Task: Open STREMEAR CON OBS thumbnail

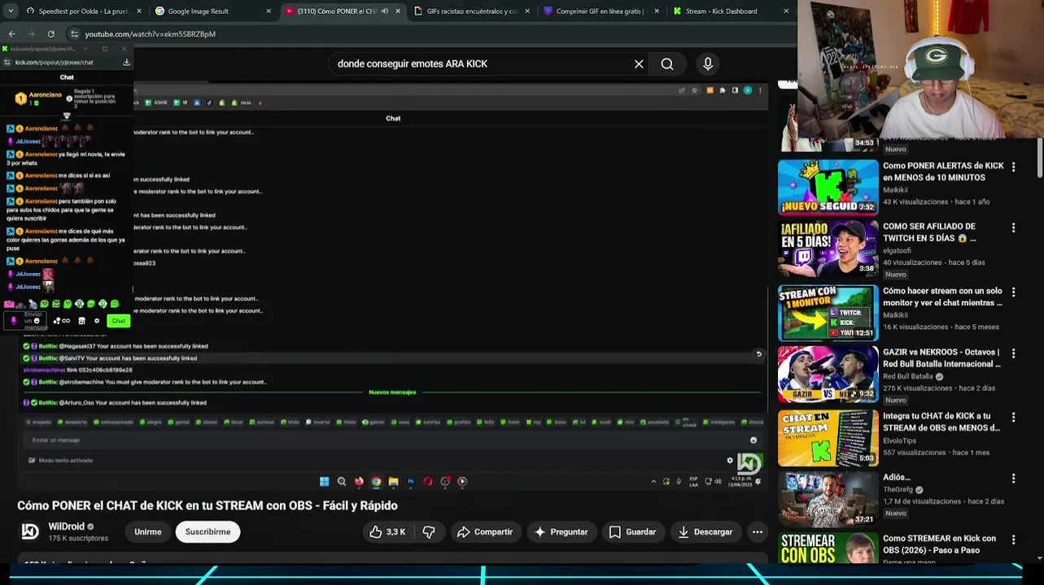Action: pos(828,548)
